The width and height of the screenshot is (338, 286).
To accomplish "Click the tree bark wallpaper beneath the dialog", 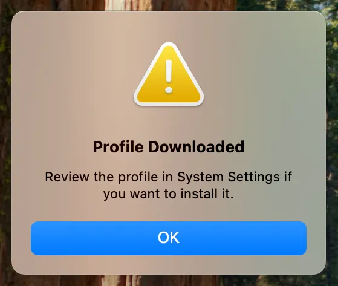I will pos(151,281).
